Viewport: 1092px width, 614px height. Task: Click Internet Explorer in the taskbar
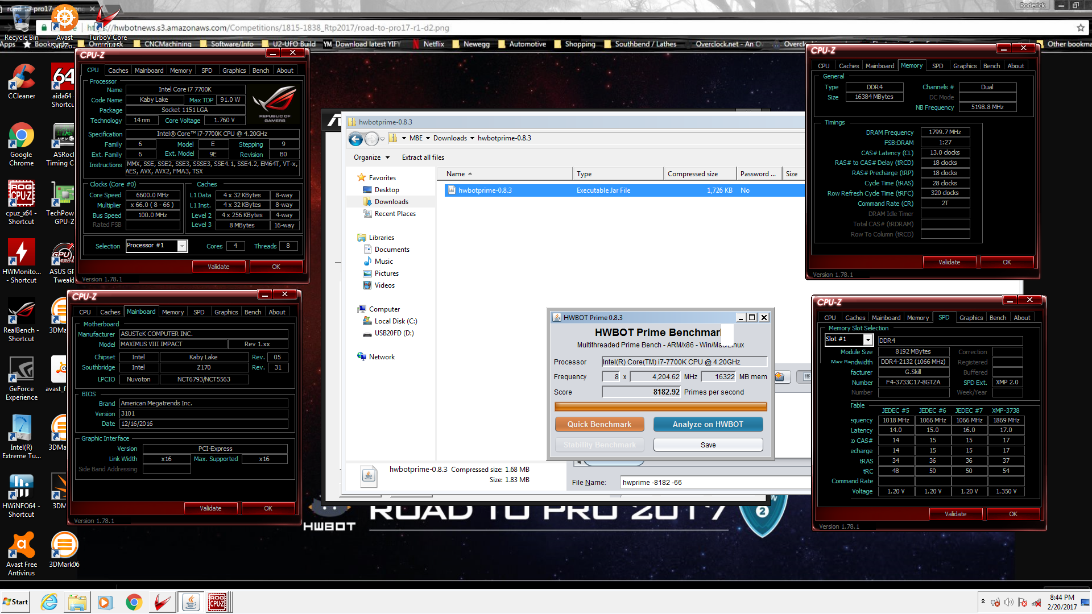pos(49,602)
